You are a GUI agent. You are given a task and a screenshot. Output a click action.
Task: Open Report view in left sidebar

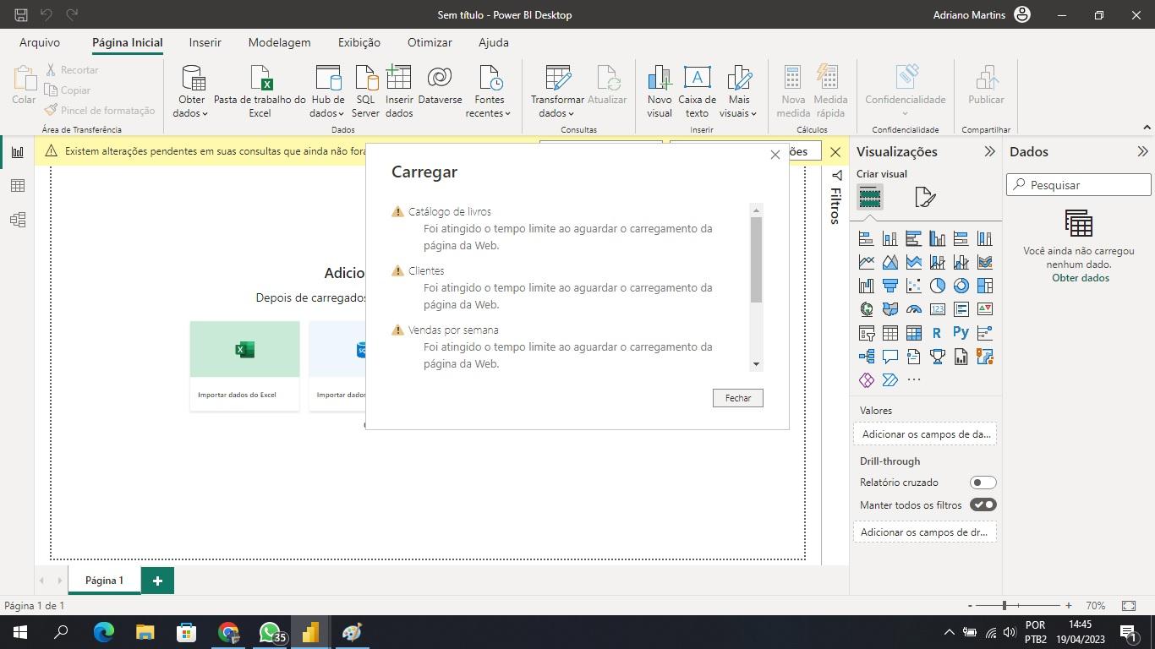coord(17,152)
